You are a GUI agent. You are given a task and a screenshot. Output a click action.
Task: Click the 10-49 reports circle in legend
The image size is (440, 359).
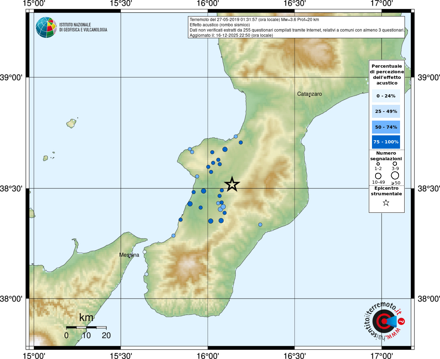tap(378, 176)
